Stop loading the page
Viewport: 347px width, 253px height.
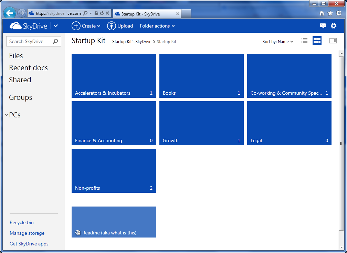pos(107,13)
